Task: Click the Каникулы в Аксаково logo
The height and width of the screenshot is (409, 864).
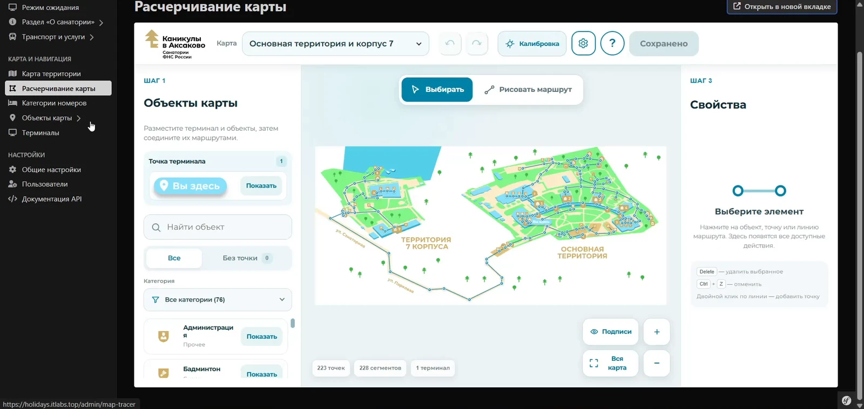Action: click(175, 44)
